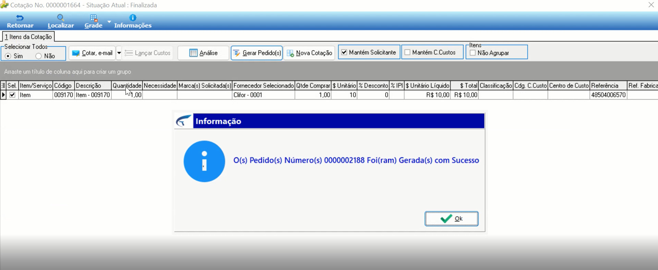Expand the Grade dropdown arrow
658x270 pixels.
coord(109,21)
